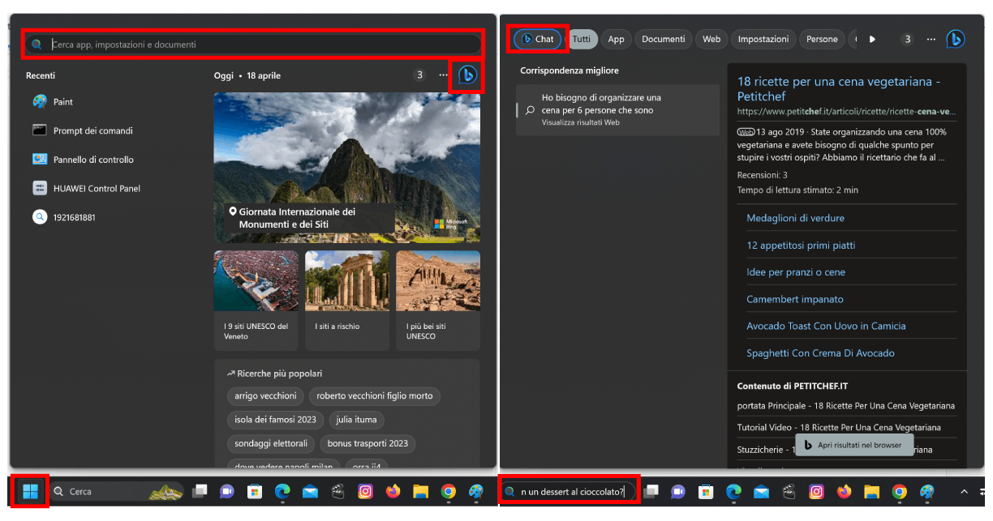Click the Bing logo in the search flyout

(466, 74)
